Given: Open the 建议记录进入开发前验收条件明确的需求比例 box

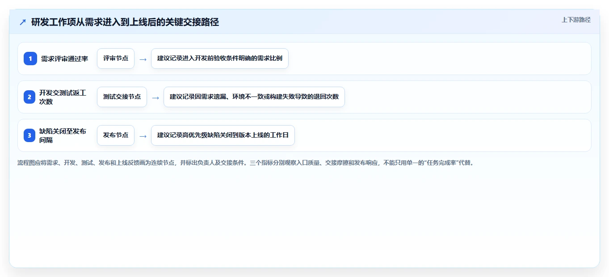Looking at the screenshot, I should pos(220,59).
